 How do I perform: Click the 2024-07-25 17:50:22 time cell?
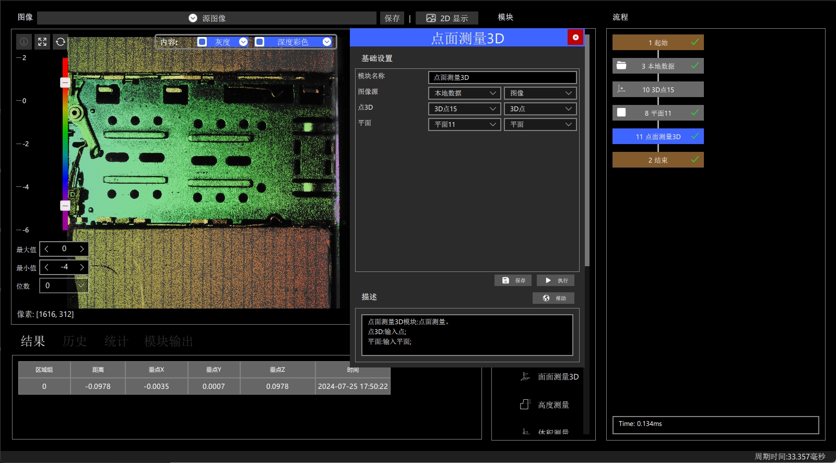(353, 386)
